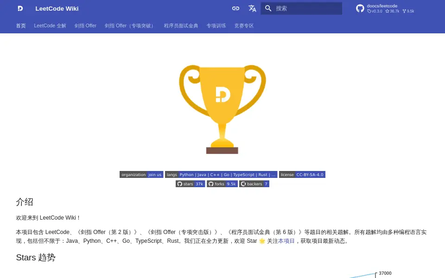Switch to the 剑指 Offer tab

[x=85, y=26]
